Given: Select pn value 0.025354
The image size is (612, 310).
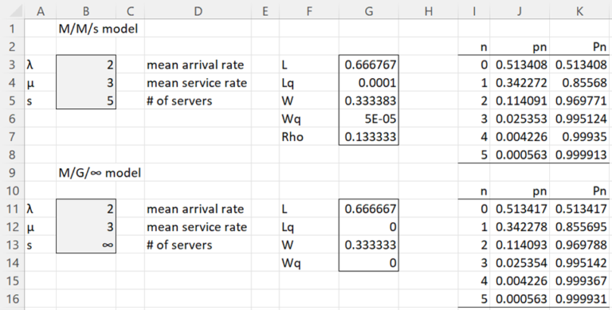Looking at the screenshot, I should (x=519, y=263).
